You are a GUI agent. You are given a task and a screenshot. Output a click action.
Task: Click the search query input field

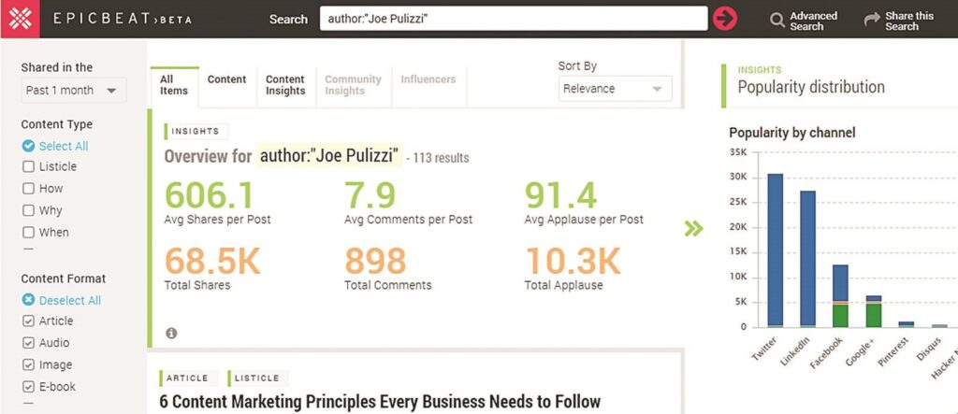pyautogui.click(x=514, y=19)
